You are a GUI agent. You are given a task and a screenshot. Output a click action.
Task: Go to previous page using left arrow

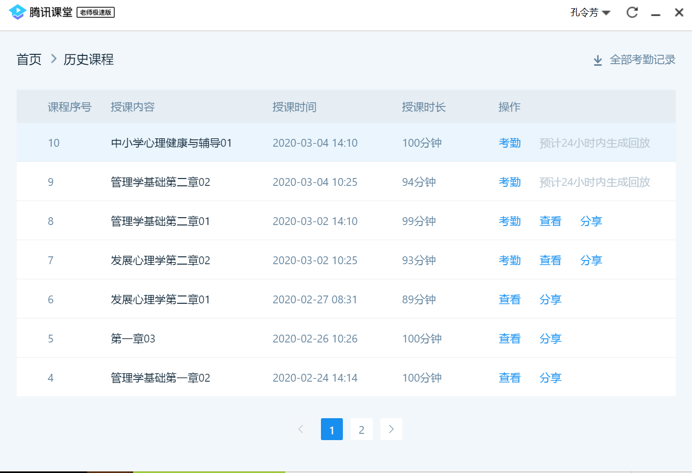click(301, 429)
